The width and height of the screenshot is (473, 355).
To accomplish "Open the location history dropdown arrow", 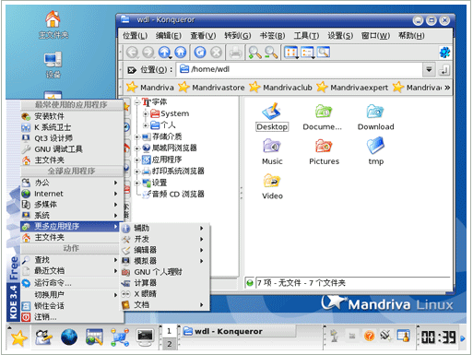I will [x=429, y=70].
